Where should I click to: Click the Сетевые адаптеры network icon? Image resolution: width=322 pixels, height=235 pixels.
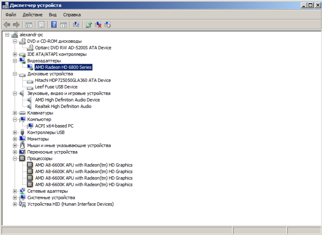point(23,191)
